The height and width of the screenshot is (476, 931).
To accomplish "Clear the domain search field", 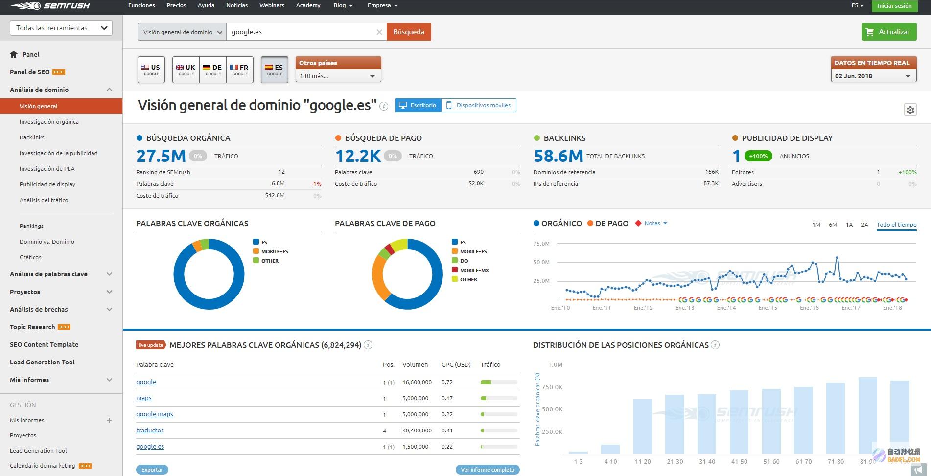I will pyautogui.click(x=379, y=32).
